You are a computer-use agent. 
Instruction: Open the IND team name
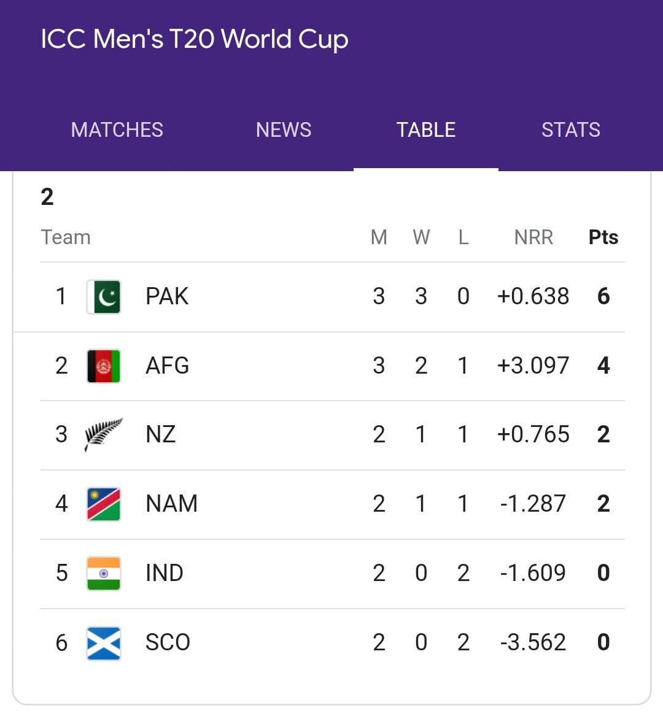[165, 573]
